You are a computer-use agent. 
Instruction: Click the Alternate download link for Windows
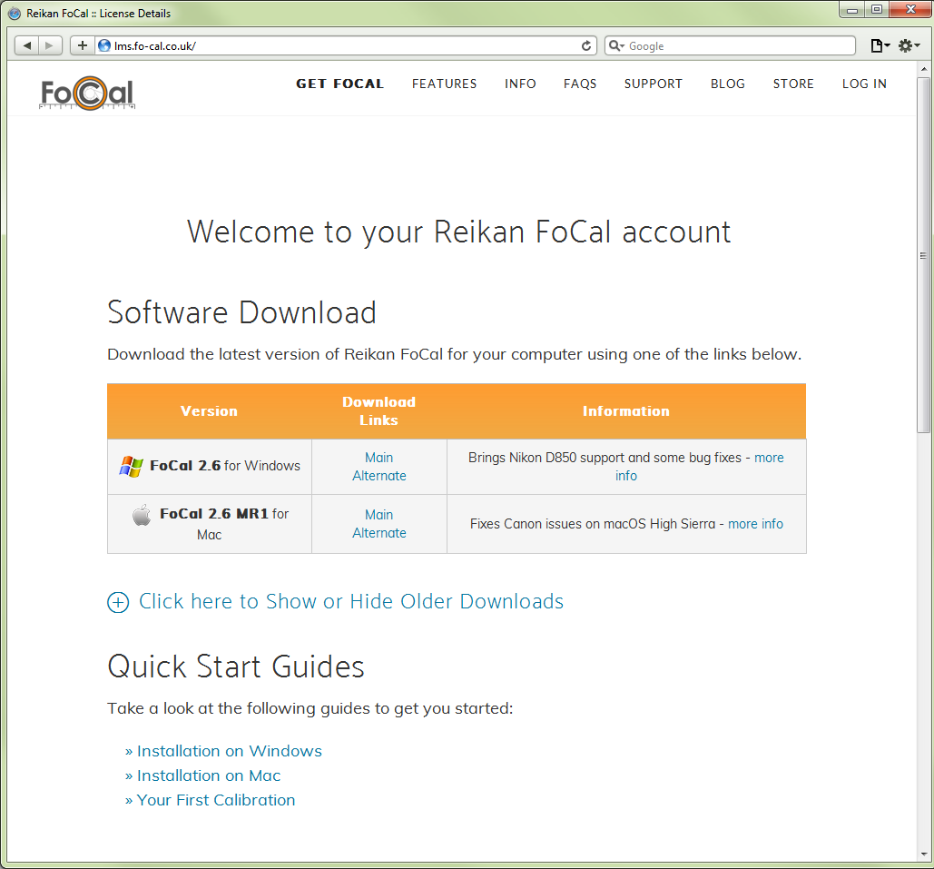coord(379,476)
